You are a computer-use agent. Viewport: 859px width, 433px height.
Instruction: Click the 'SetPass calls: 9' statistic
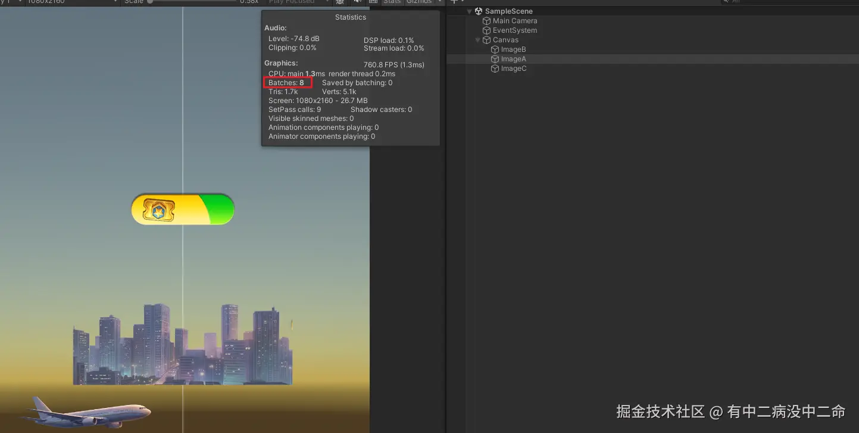pos(295,110)
